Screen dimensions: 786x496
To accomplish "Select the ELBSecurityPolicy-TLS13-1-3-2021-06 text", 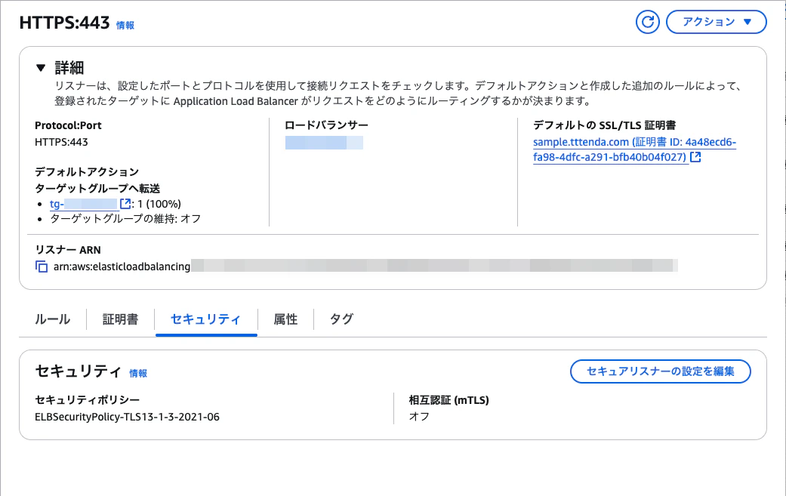I will tap(127, 417).
